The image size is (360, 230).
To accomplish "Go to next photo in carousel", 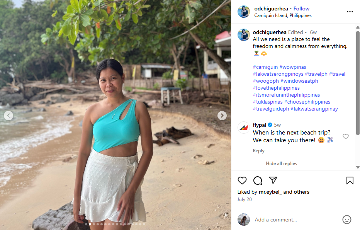I will tap(222, 115).
